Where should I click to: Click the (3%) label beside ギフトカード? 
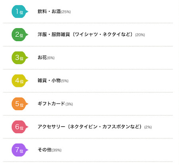[x=69, y=104]
